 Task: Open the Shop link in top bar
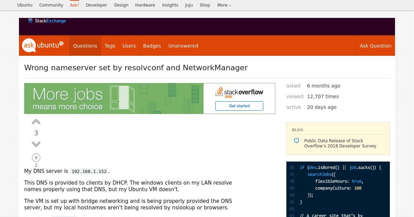(x=205, y=5)
